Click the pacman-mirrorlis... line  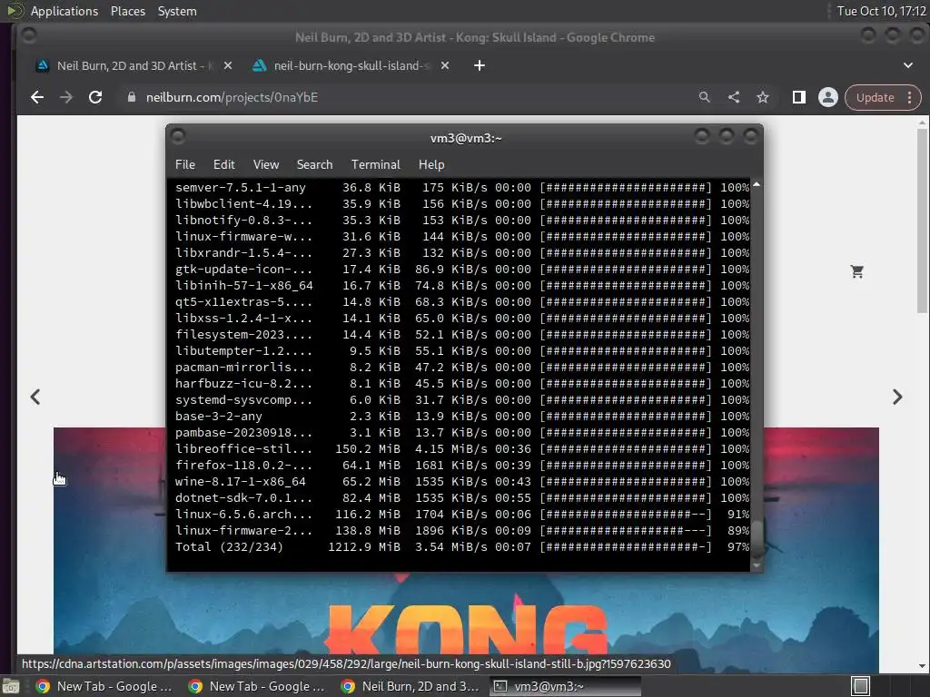[462, 367]
